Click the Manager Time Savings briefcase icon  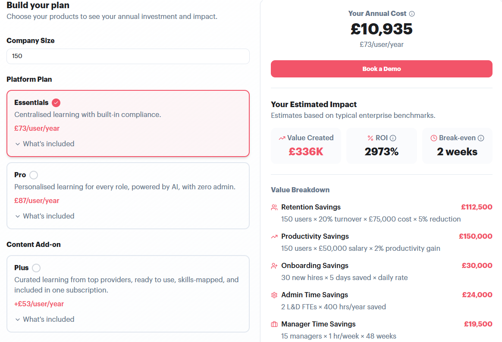point(274,324)
